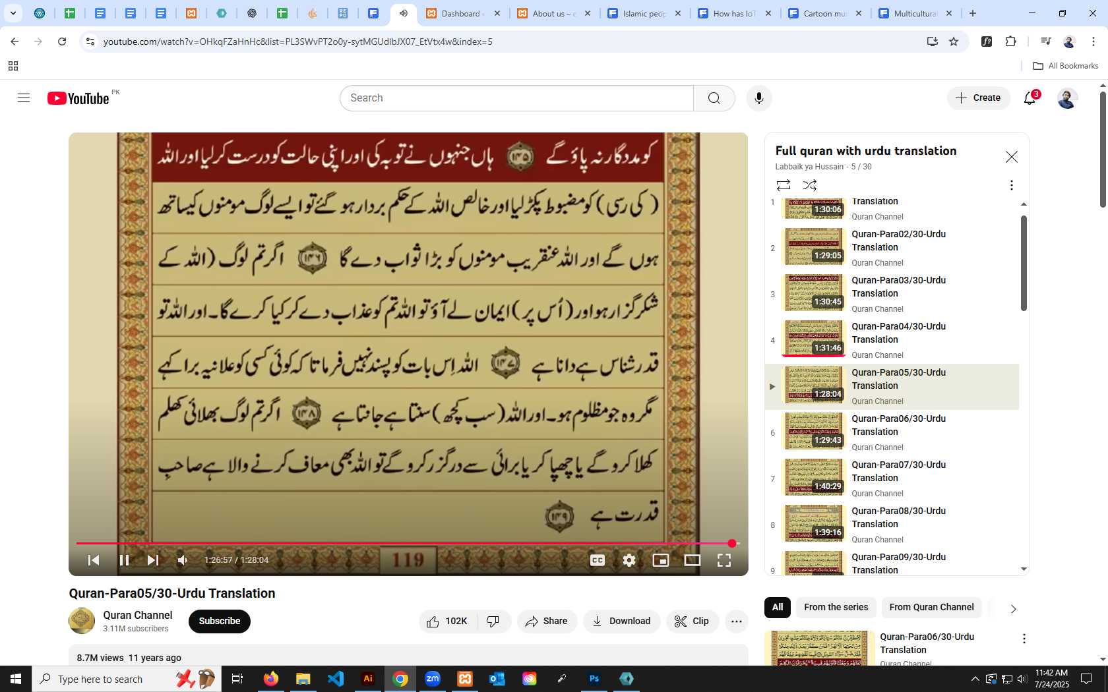
Task: Toggle loop playlist option
Action: 784,185
